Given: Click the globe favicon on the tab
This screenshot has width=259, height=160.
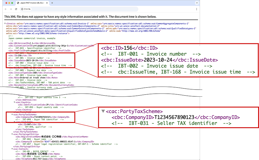Looking at the screenshot, I should 19,3.
